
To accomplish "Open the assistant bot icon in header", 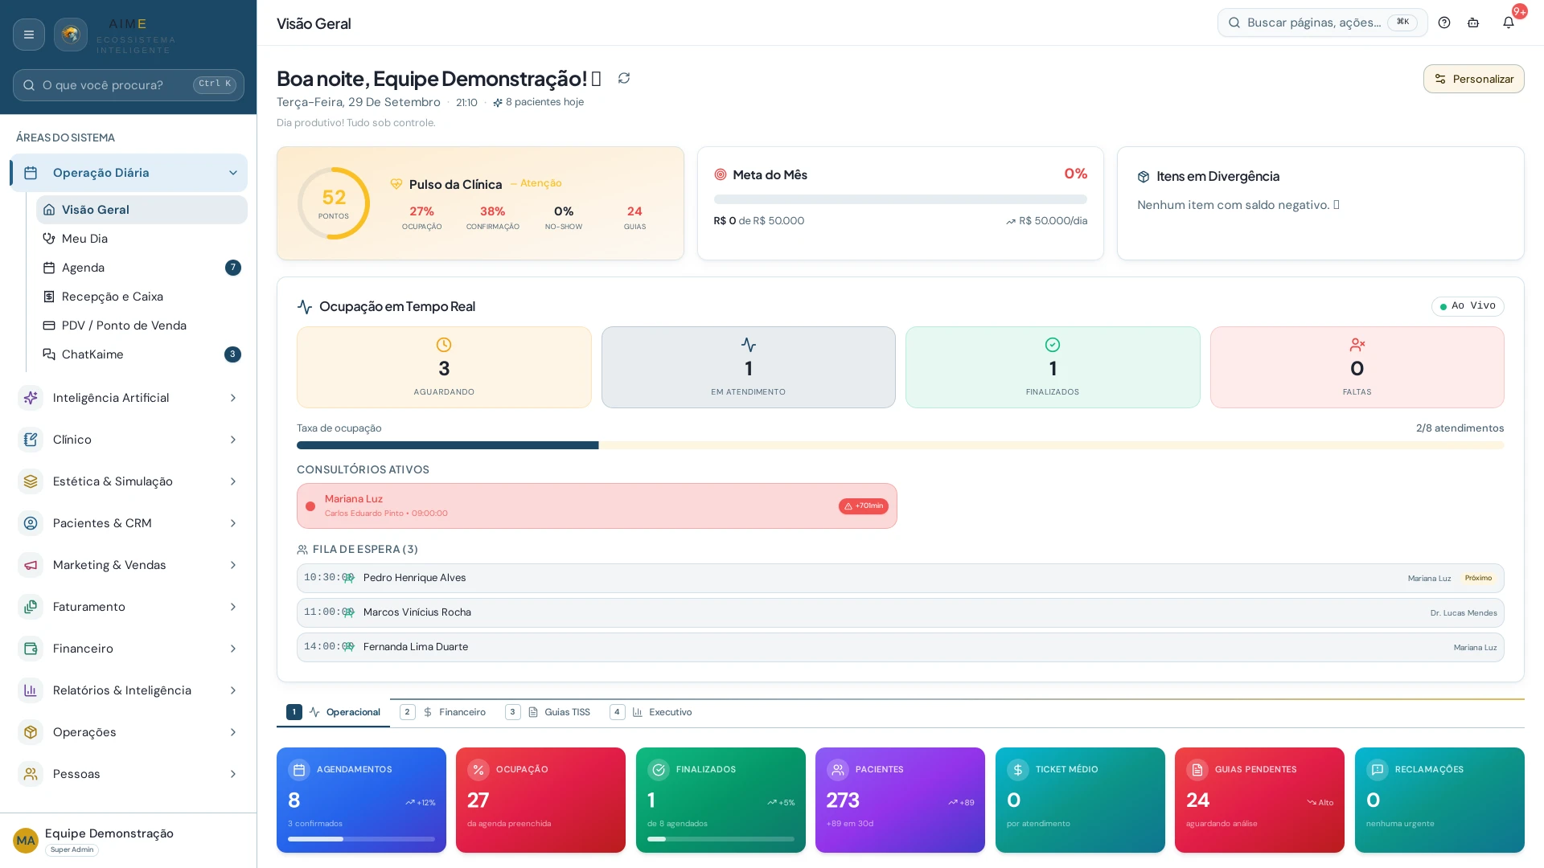I will tap(1473, 23).
